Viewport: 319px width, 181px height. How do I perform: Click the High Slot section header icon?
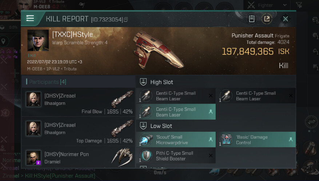click(143, 82)
